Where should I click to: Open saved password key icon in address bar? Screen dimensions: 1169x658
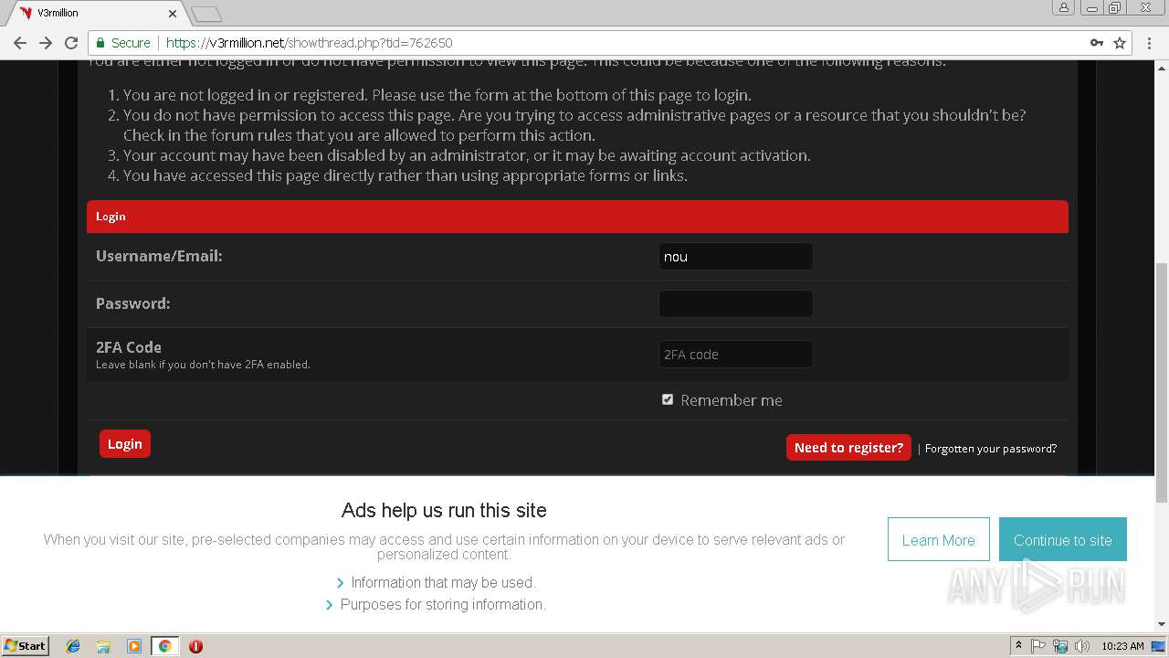coord(1097,43)
